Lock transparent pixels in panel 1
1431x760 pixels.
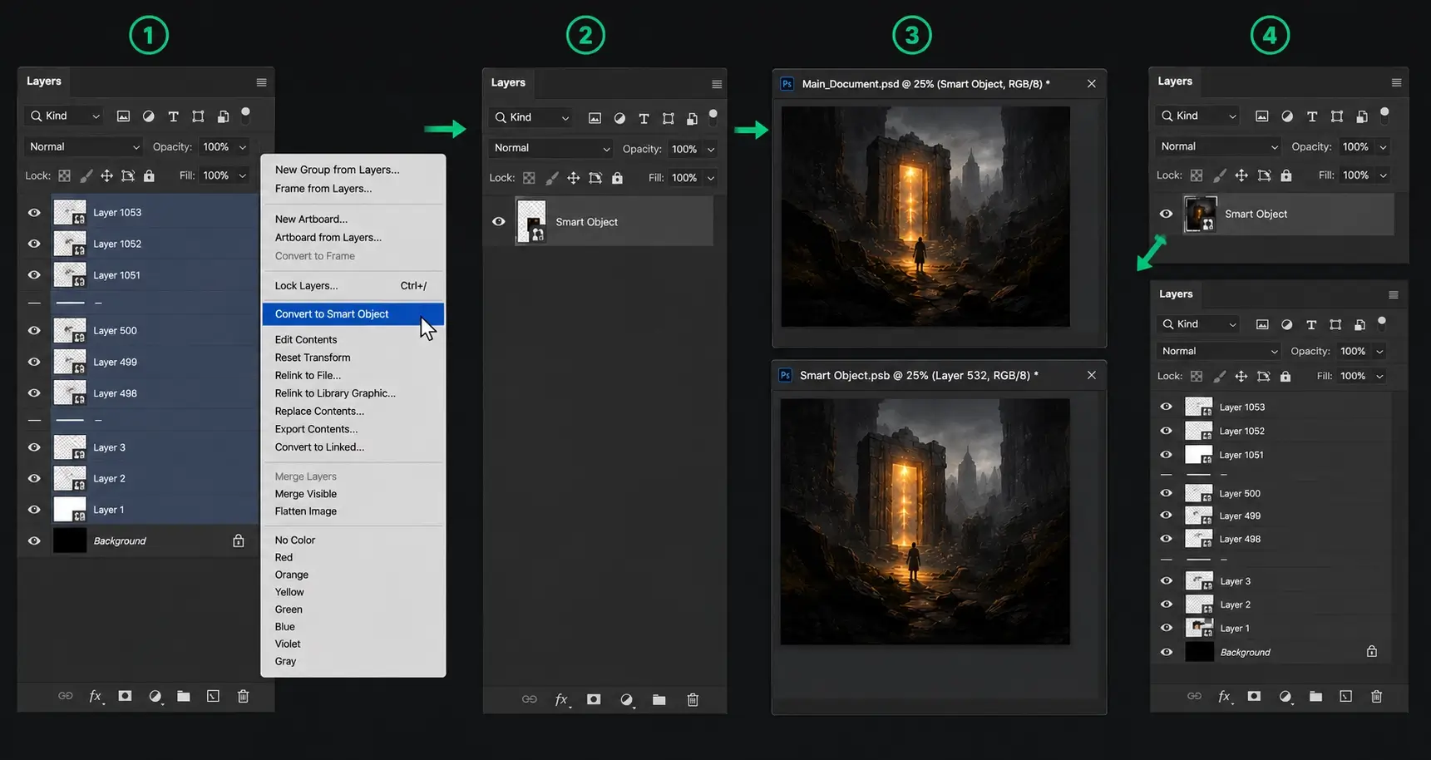64,175
